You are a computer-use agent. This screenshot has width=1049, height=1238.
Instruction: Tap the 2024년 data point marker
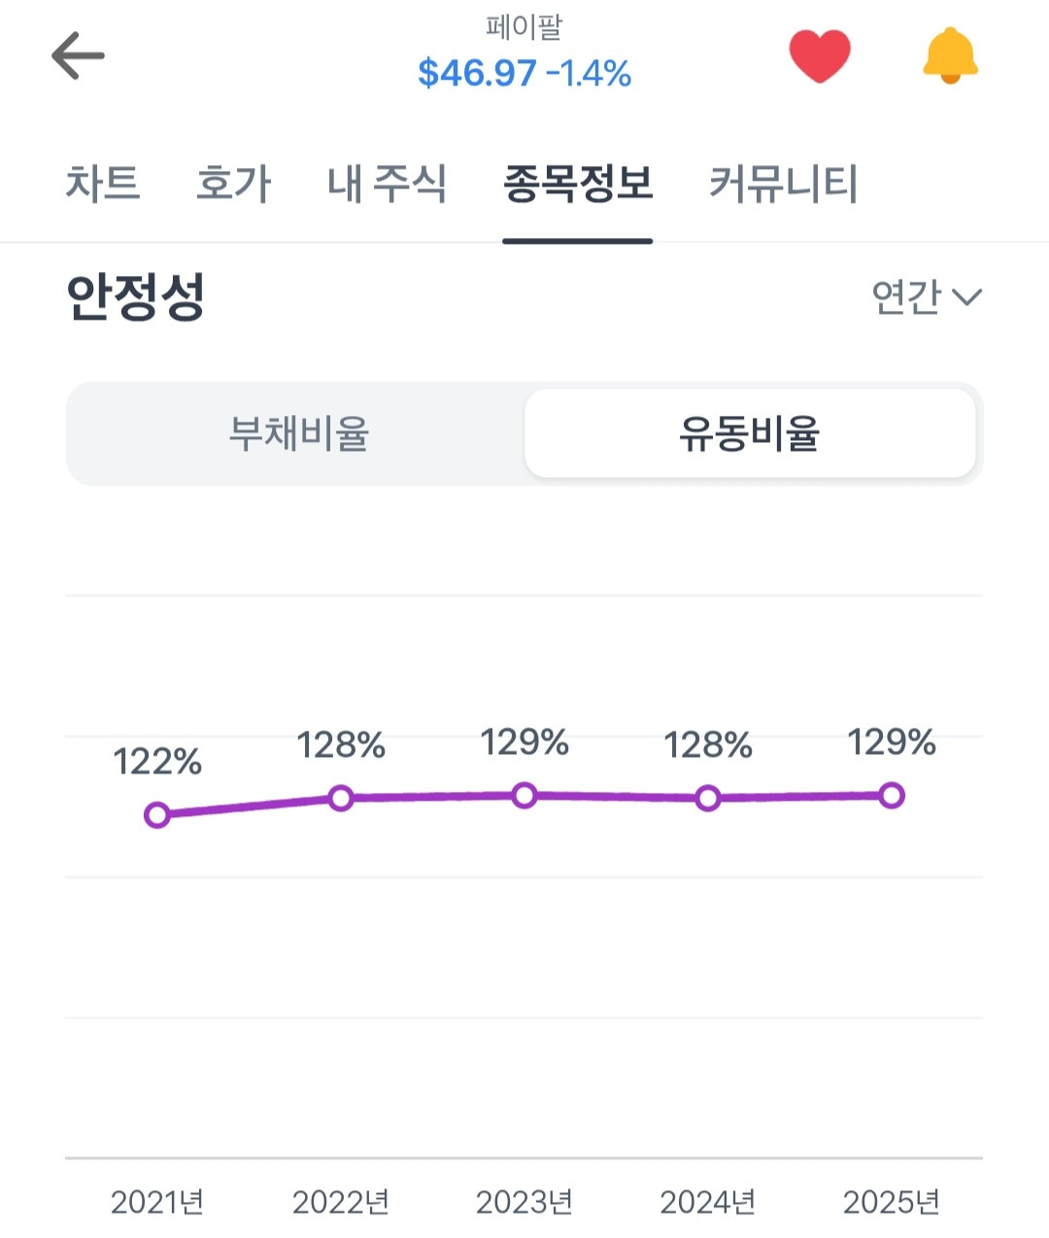(x=708, y=799)
